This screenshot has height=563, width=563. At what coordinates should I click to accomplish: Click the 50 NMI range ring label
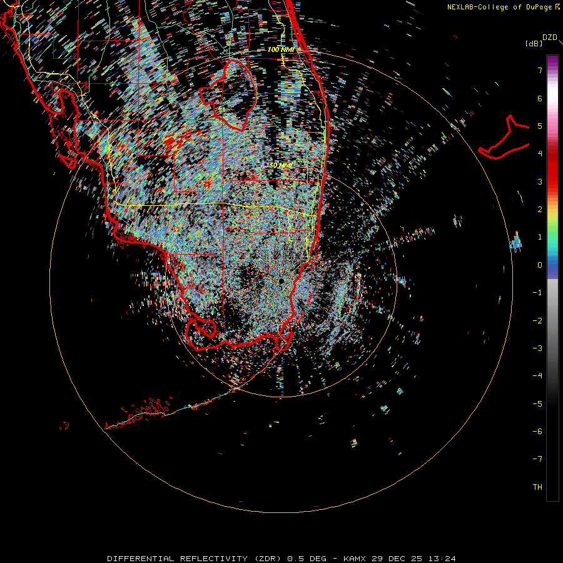(281, 166)
